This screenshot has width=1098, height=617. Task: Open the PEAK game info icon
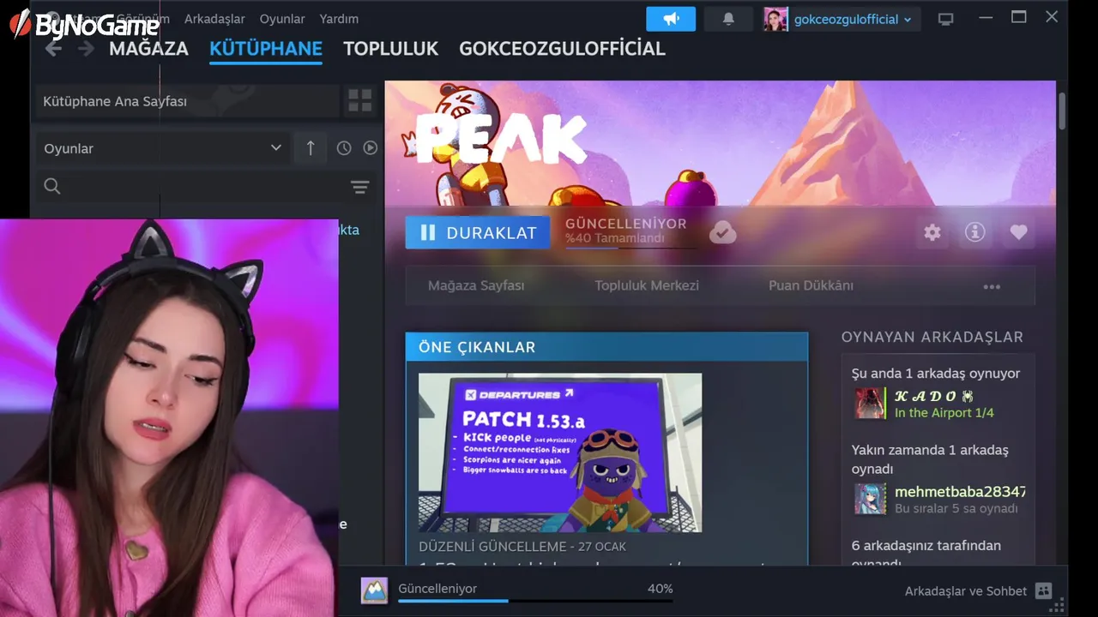(x=975, y=232)
